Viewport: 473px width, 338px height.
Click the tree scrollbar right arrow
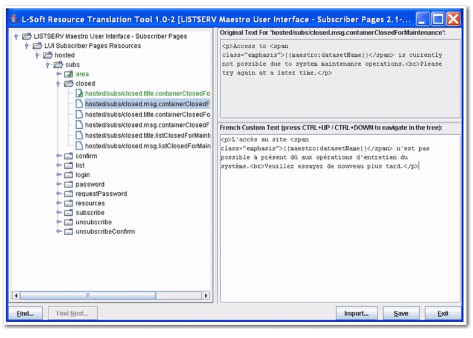pos(206,295)
